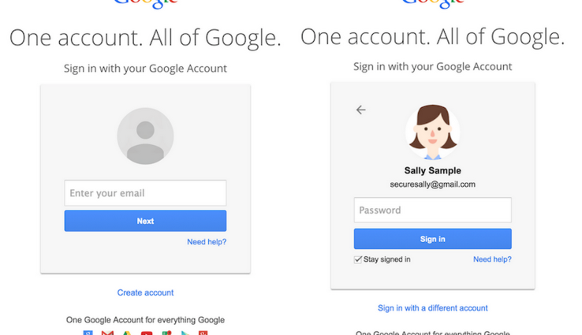Click the back arrow on Sally's sign-in card

click(361, 110)
